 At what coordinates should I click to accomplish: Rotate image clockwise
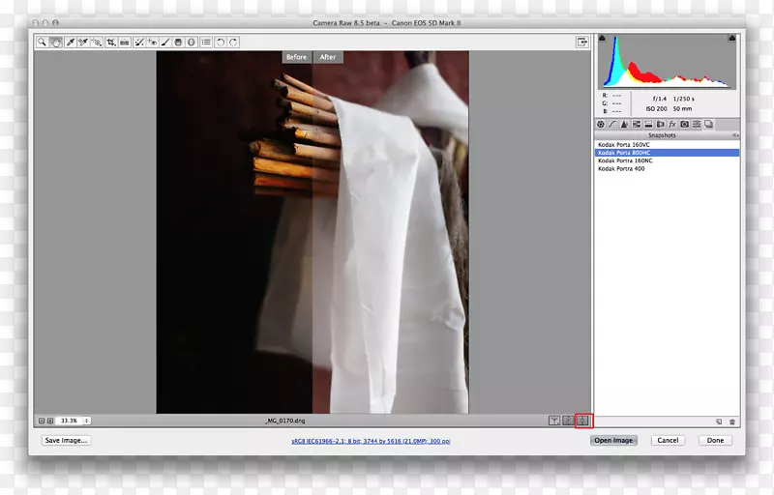(x=233, y=43)
